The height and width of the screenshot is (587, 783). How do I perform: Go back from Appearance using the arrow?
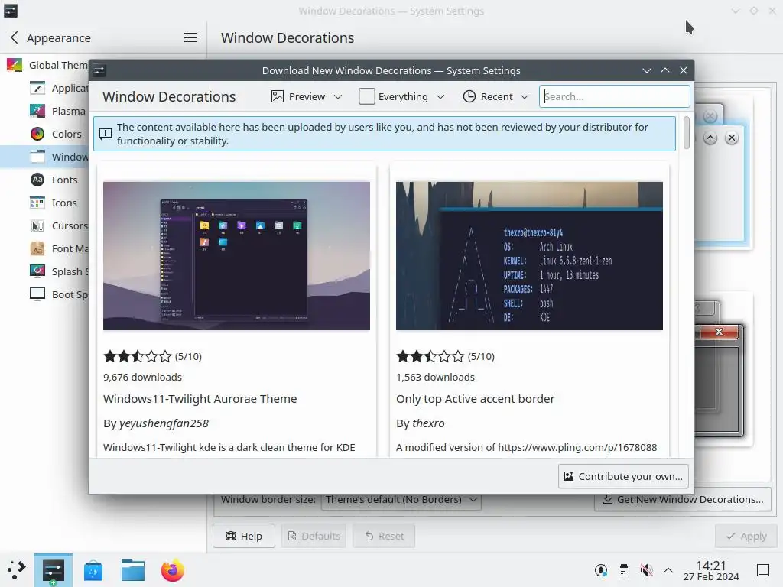(x=14, y=37)
